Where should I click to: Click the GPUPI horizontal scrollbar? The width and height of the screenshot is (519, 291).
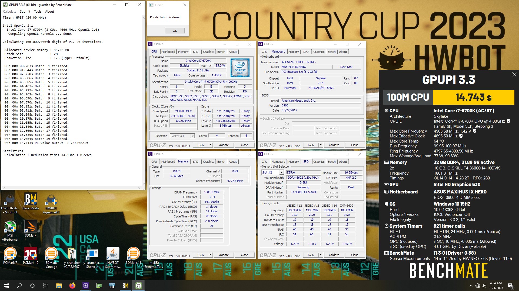[x=71, y=188]
